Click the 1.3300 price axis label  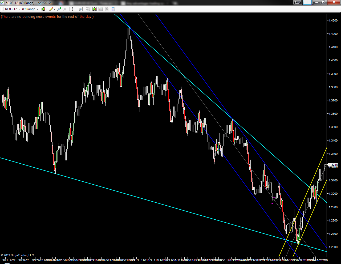(333, 154)
